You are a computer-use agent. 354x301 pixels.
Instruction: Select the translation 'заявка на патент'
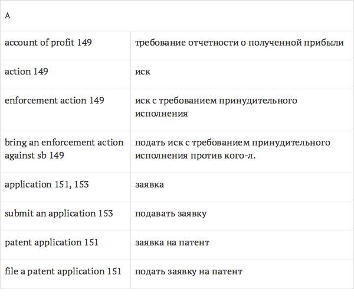pos(172,242)
